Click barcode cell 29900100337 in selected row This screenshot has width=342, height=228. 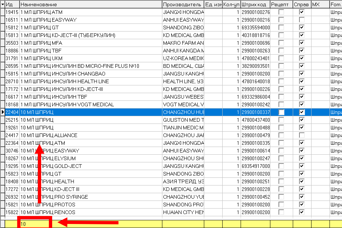click(x=255, y=112)
